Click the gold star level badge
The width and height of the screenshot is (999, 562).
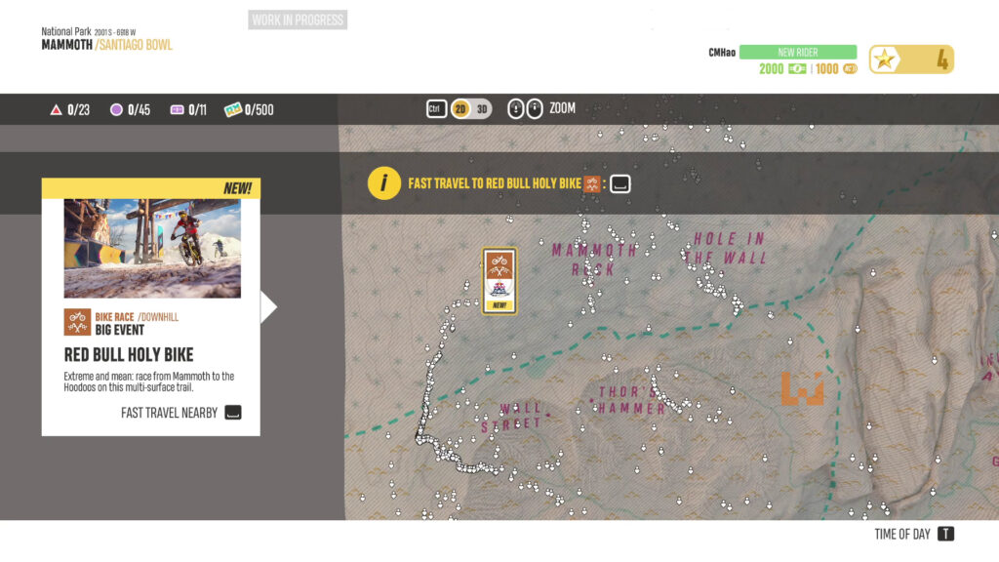(x=885, y=60)
